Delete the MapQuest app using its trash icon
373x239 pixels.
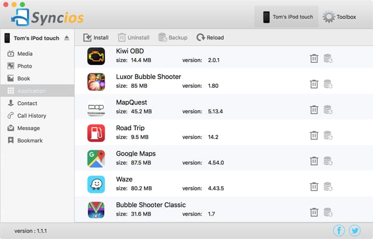(314, 109)
